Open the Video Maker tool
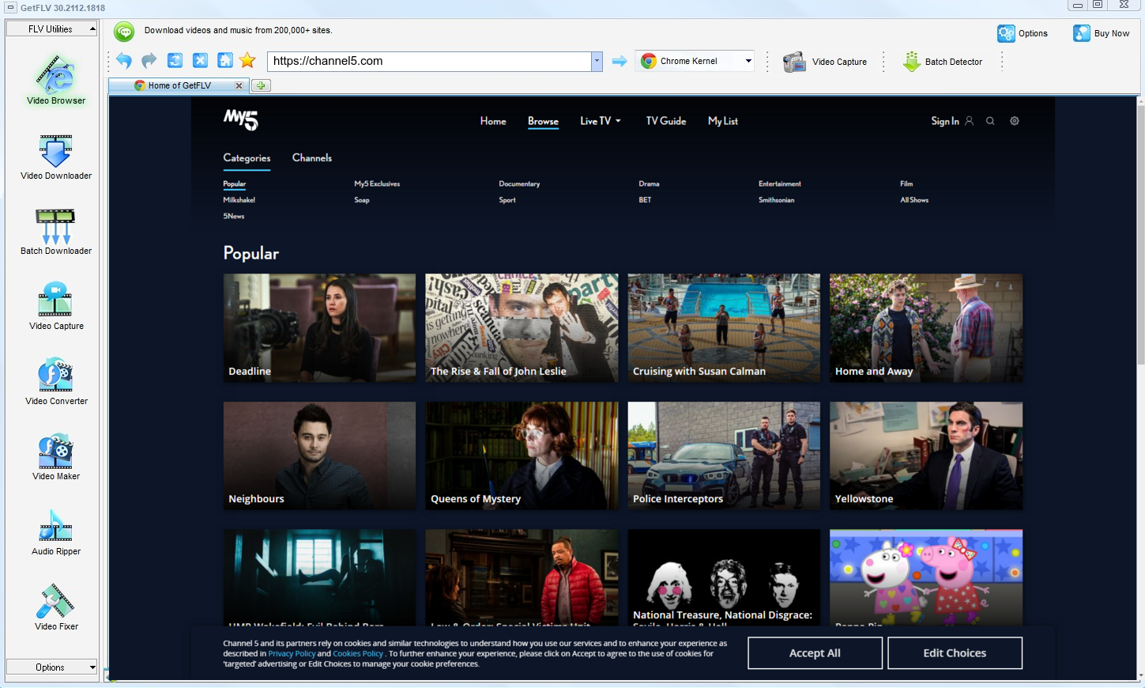The height and width of the screenshot is (688, 1145). tap(56, 457)
